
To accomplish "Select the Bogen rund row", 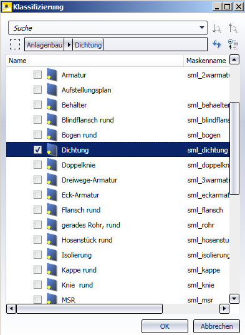I will 118,135.
